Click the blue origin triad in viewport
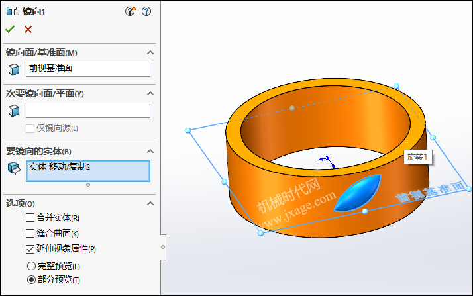Viewport: 473px width, 296px height. click(327, 161)
